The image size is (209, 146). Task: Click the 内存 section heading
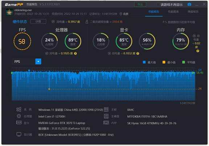click(x=181, y=30)
